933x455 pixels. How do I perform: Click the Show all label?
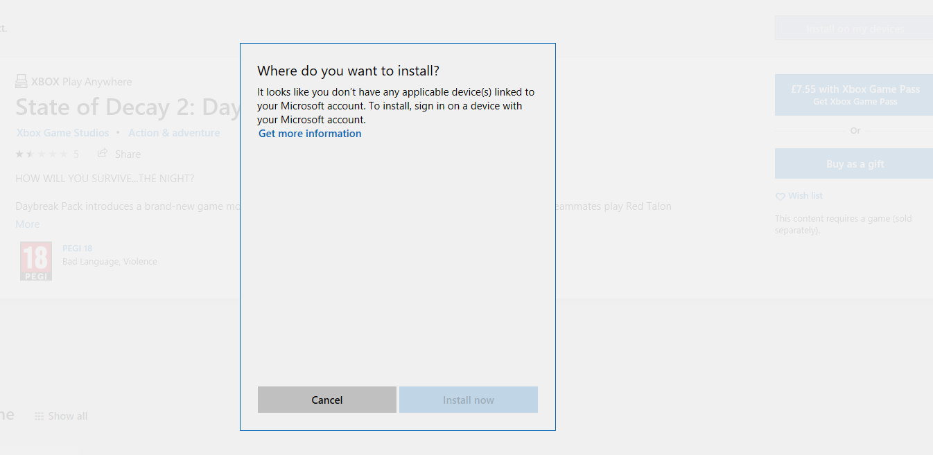68,416
